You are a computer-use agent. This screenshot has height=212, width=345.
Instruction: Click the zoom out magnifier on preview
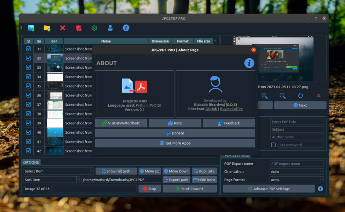pyautogui.click(x=283, y=96)
